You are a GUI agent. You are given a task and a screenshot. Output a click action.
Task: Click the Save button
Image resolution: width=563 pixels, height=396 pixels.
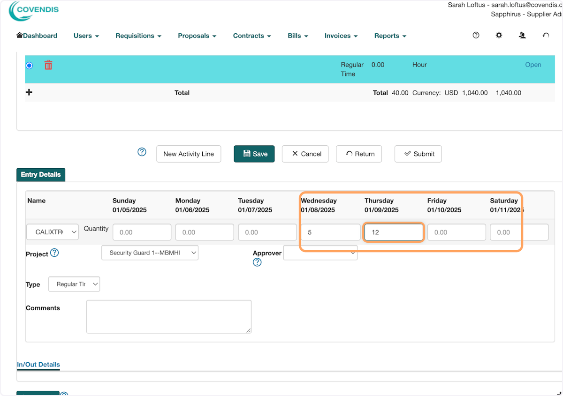tap(254, 154)
